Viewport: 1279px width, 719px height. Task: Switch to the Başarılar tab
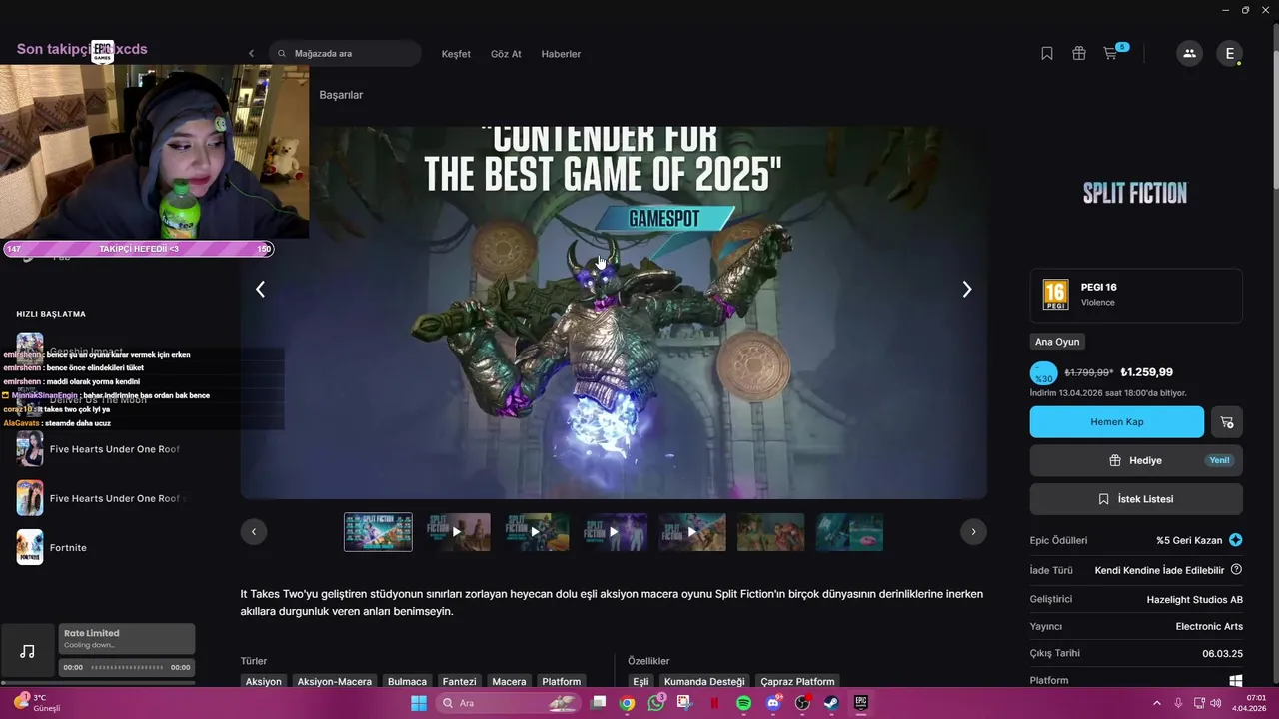click(x=341, y=95)
